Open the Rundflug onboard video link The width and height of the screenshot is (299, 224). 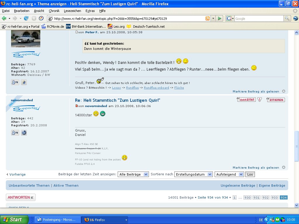(157, 87)
